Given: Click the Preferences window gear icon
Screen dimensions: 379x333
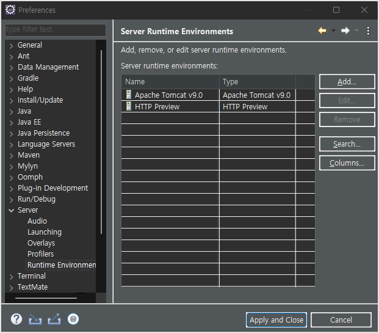Looking at the screenshot, I should 10,10.
